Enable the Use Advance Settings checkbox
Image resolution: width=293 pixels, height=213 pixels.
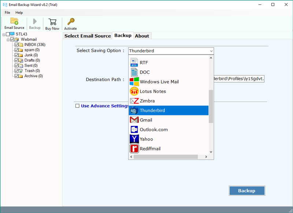77,106
